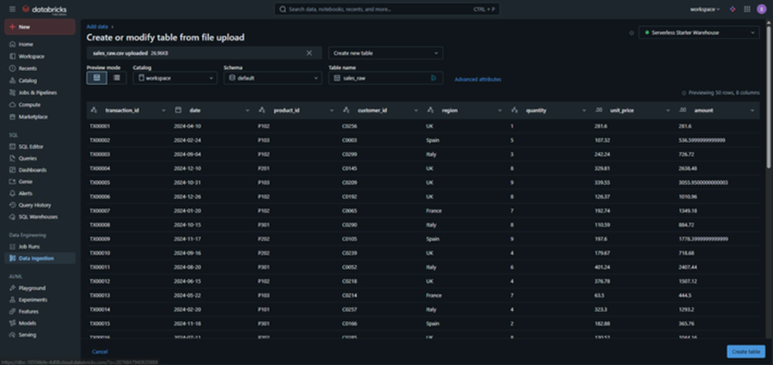
Task: Open Jobs & Pipelines in sidebar
Action: coord(40,93)
